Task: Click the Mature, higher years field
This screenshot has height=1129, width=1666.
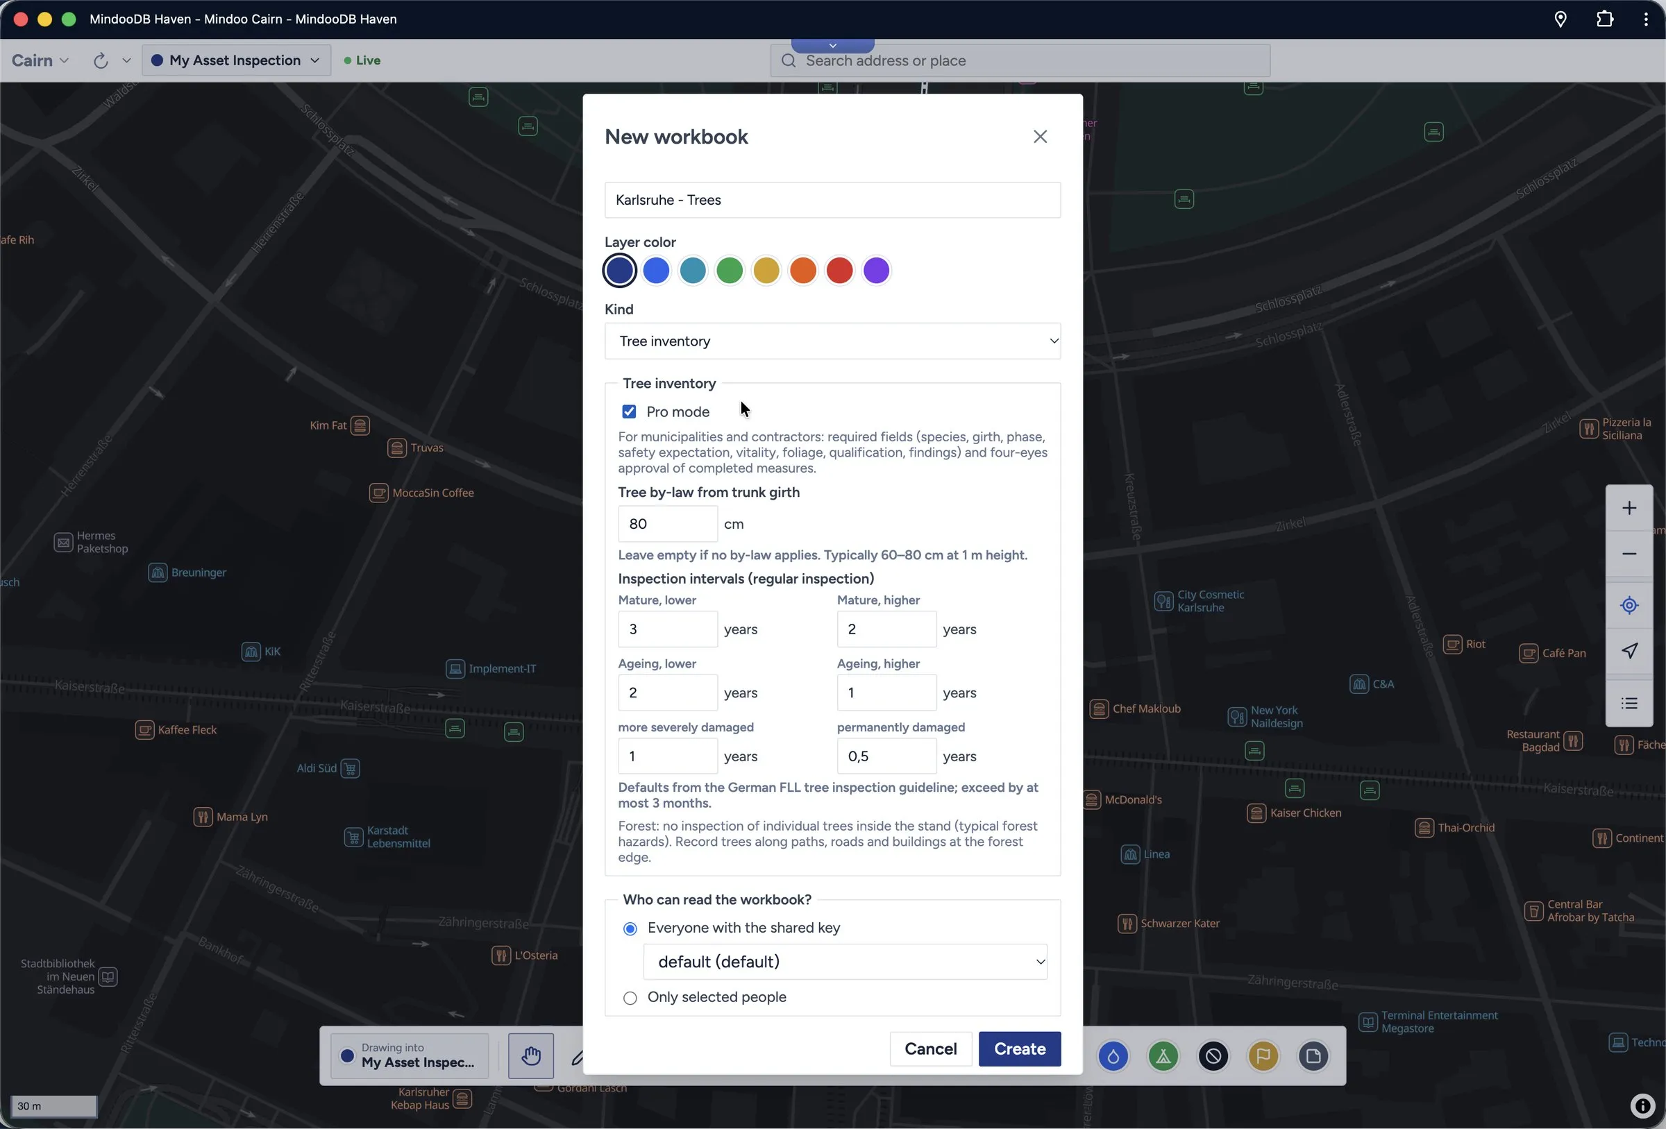Action: point(886,629)
